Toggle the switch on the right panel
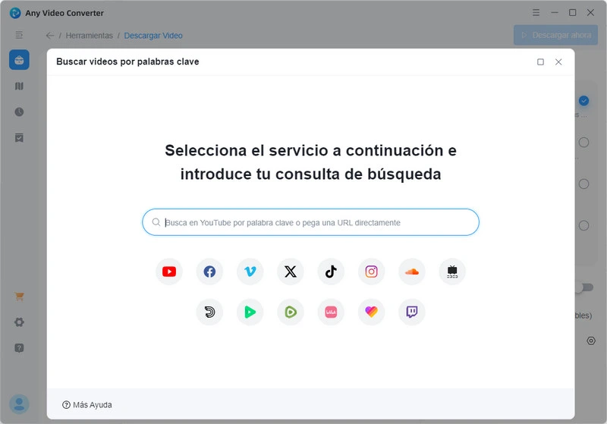The image size is (607, 424). (583, 287)
